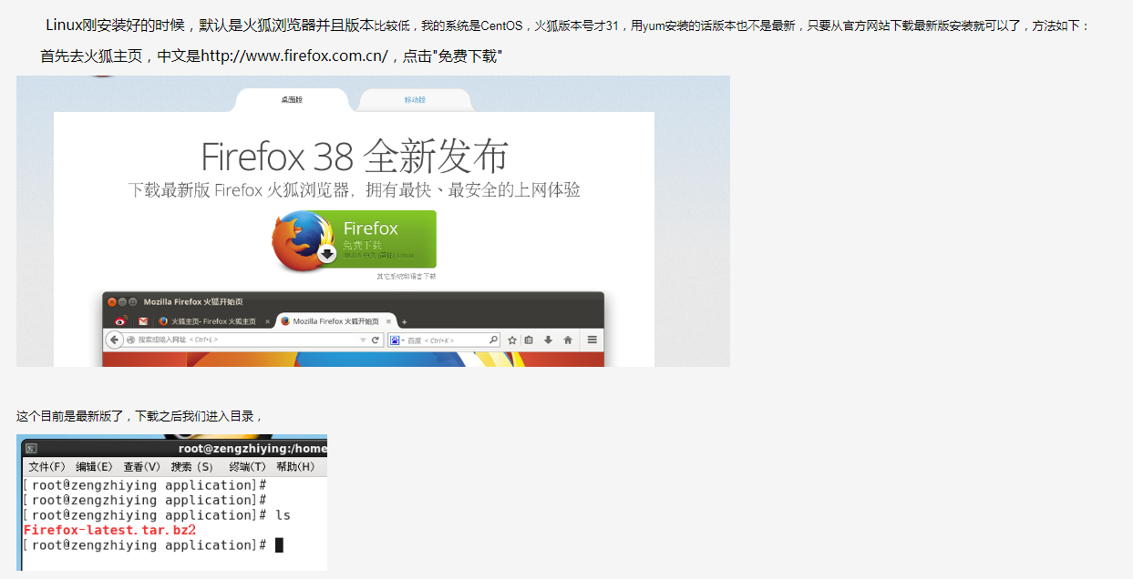
Task: Open the 其它系统和语言下载 link
Action: click(407, 276)
